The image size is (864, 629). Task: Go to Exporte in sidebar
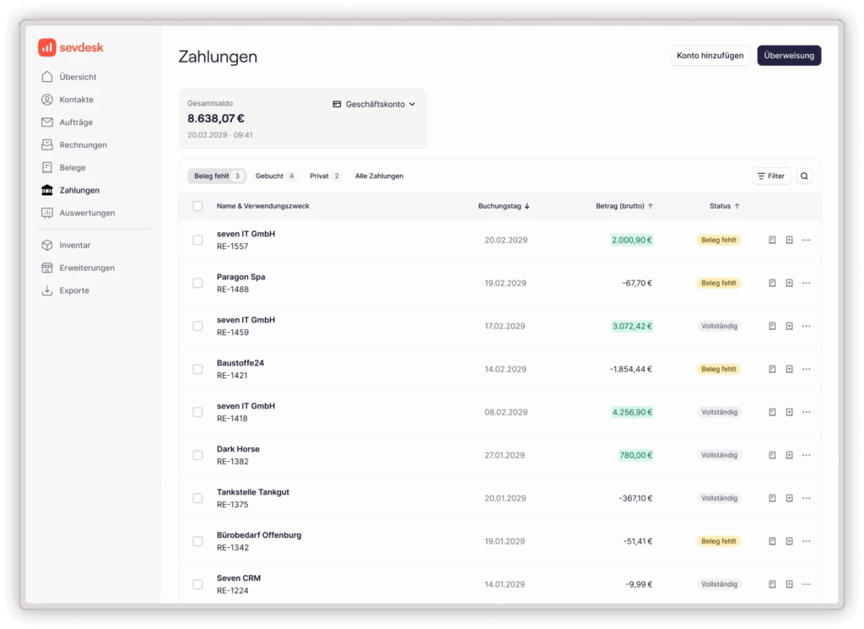[73, 291]
